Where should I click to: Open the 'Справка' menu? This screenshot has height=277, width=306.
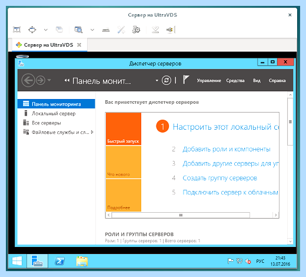277,81
